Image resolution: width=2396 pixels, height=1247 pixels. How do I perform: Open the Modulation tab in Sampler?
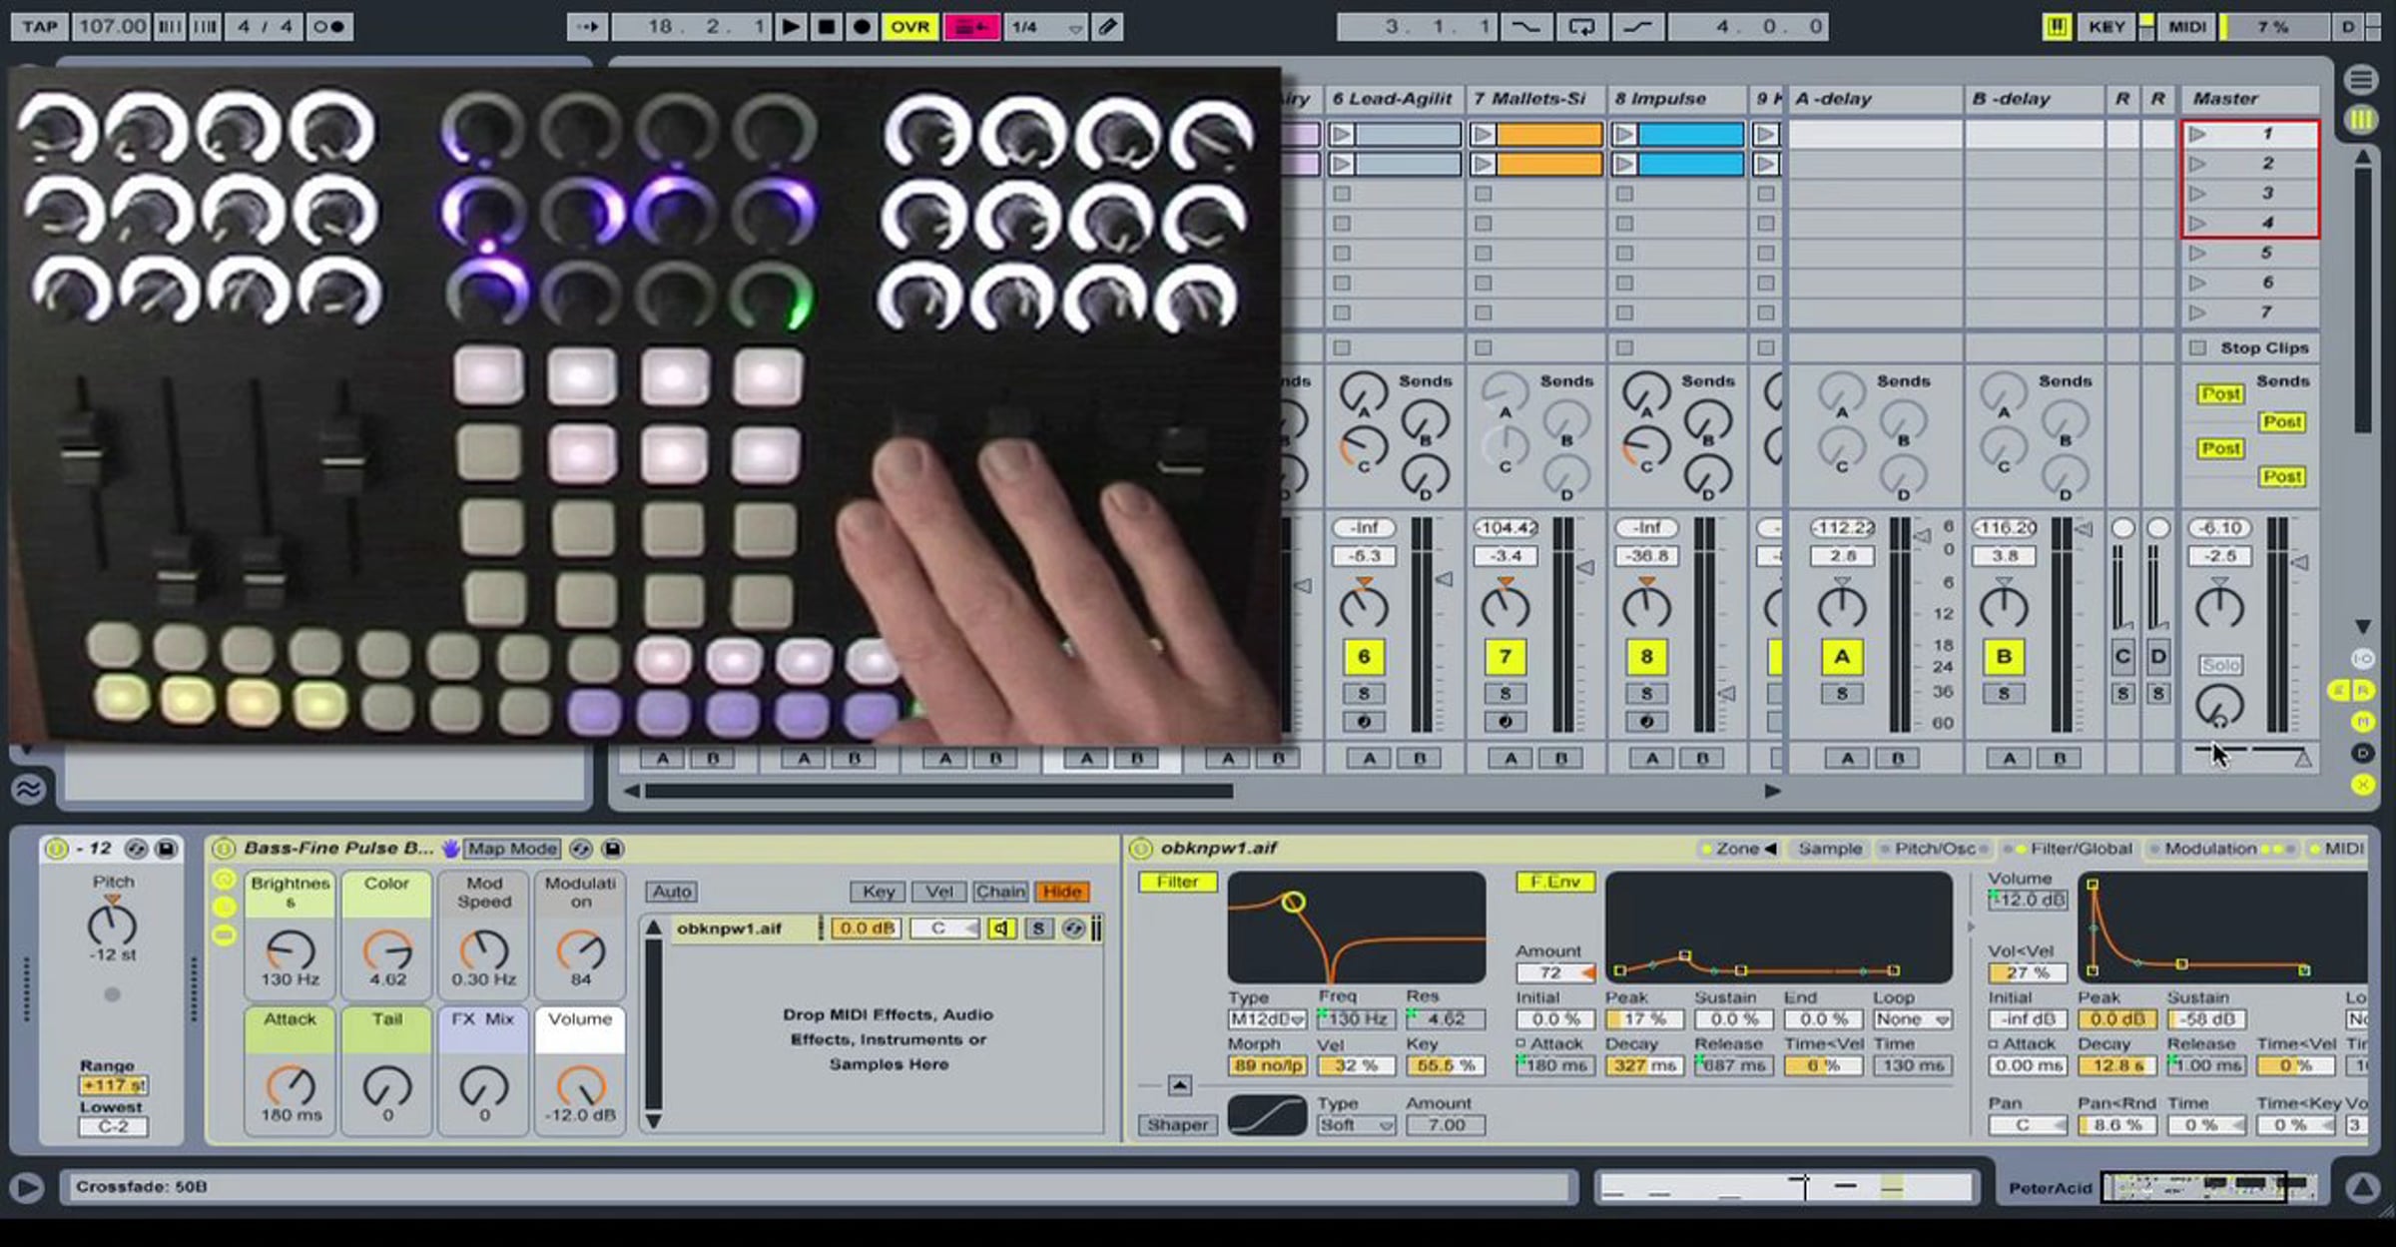tap(2209, 849)
